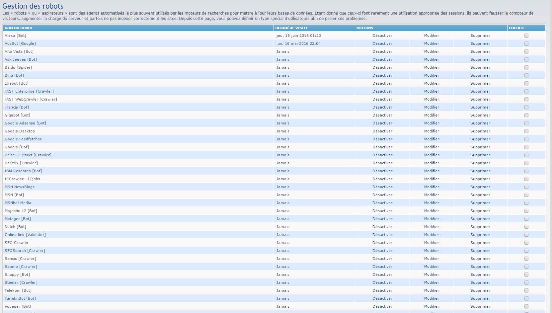Screen dimensions: 552x313
Task: Delete the Alexa [Bot] robot via Supprimer
Action: [480, 36]
